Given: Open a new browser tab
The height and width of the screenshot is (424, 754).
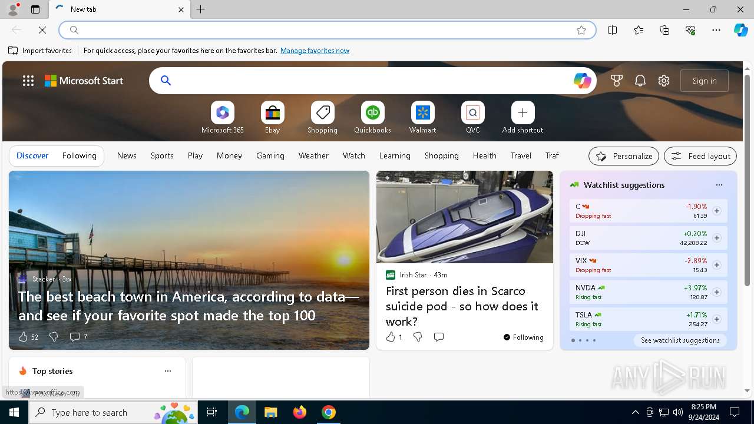Looking at the screenshot, I should point(201,9).
